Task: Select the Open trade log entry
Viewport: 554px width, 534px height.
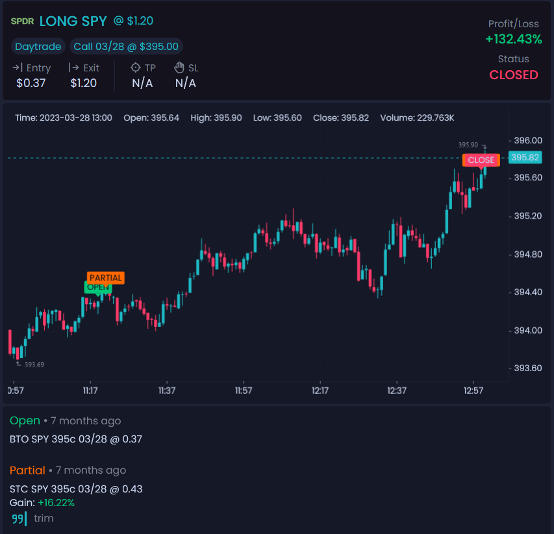Action: (25, 420)
